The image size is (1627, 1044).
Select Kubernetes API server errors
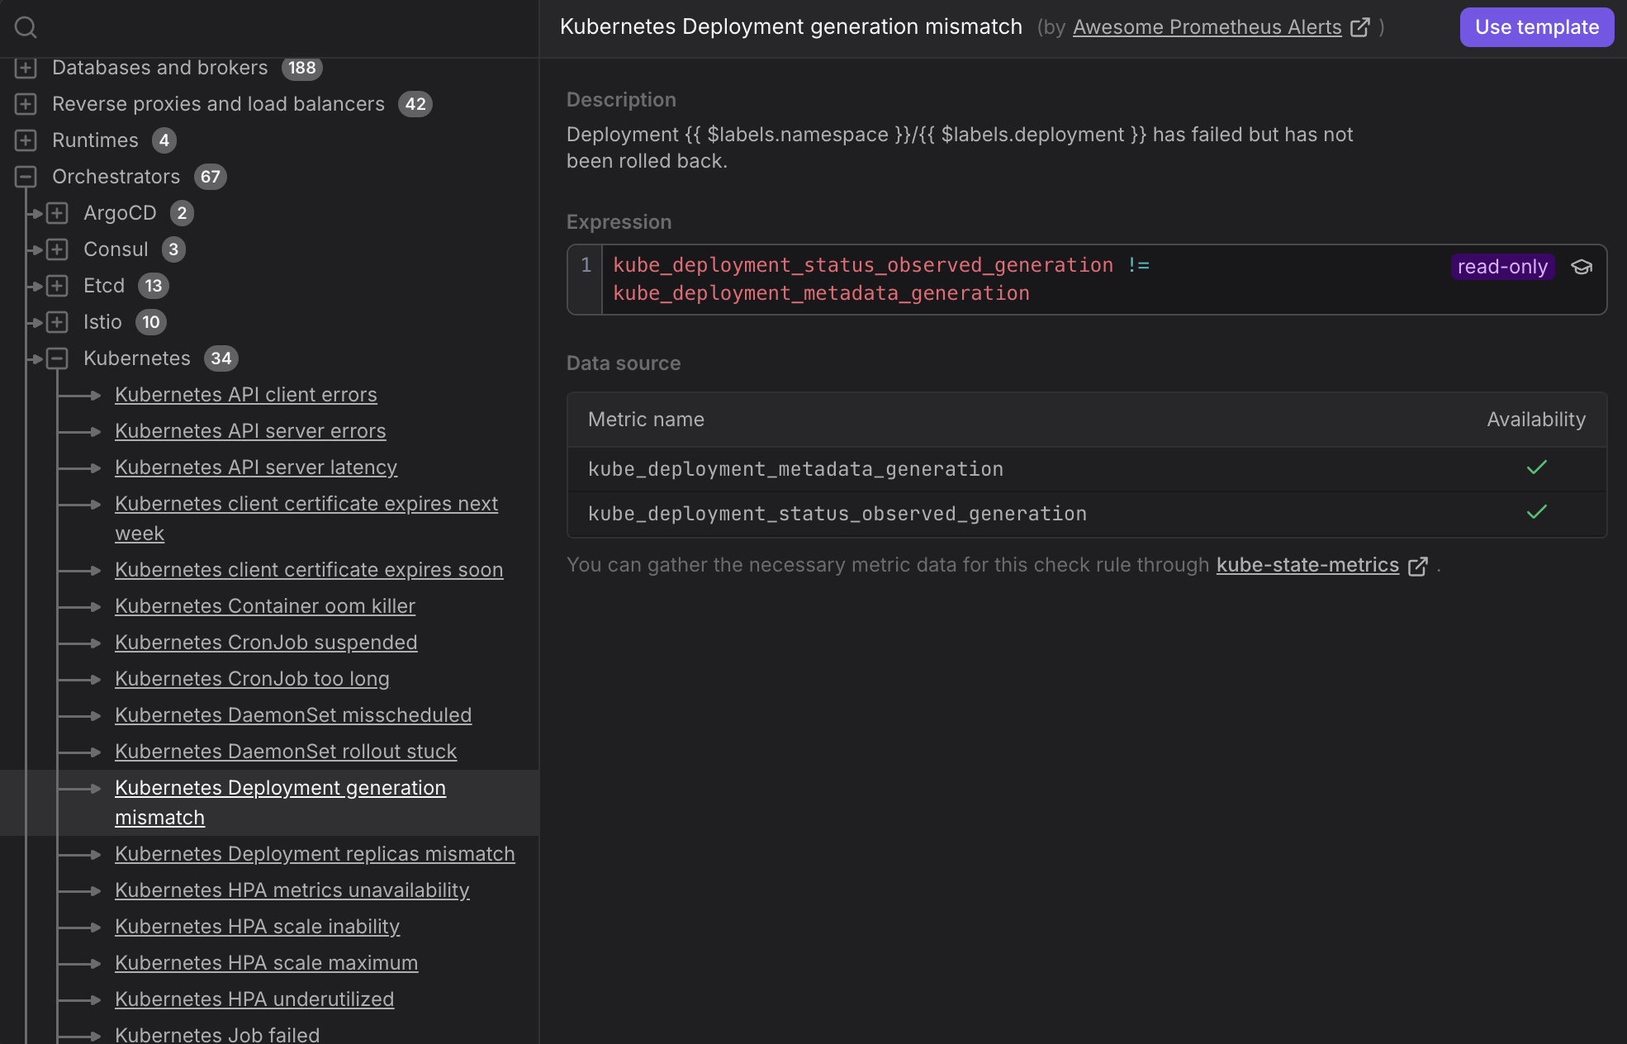click(x=250, y=431)
